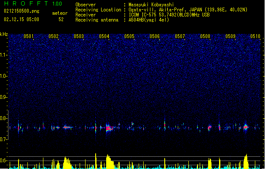Image resolution: width=265 pixels, height=169 pixels.
Task: Click the 0501 time marker
Action: [x=28, y=36]
